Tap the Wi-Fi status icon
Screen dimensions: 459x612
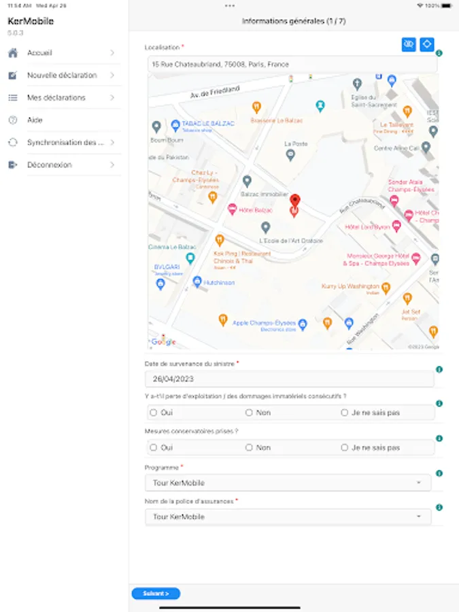pos(420,6)
